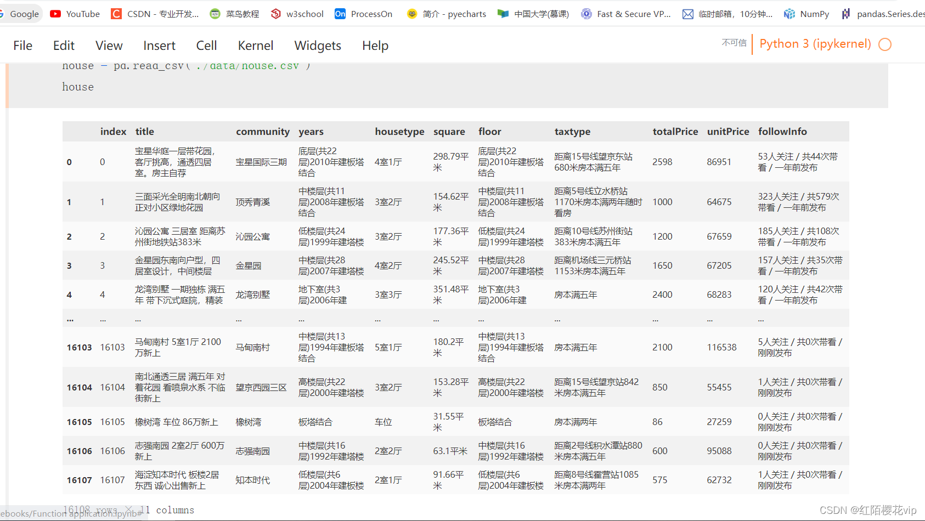The height and width of the screenshot is (521, 925).
Task: Select taxtype cell '房本满两年'
Action: click(576, 422)
